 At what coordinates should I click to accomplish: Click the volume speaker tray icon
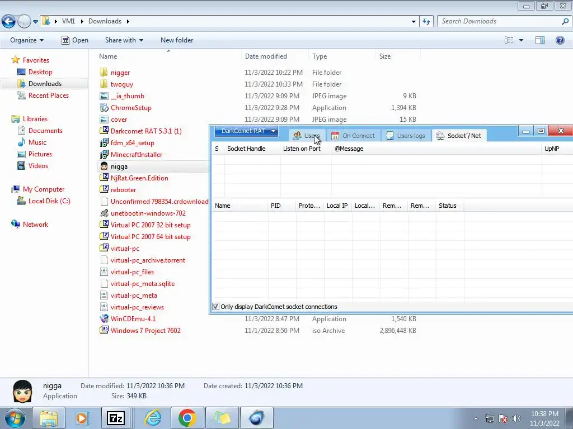(516, 418)
